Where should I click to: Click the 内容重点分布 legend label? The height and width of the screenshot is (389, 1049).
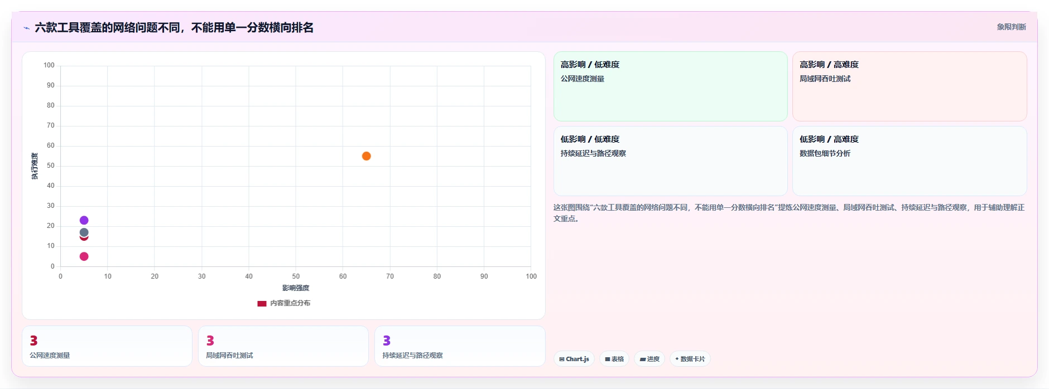click(x=290, y=303)
